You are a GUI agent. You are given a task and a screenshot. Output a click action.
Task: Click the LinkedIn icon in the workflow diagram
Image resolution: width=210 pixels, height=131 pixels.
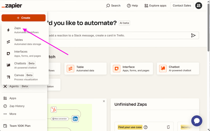[x=75, y=119]
